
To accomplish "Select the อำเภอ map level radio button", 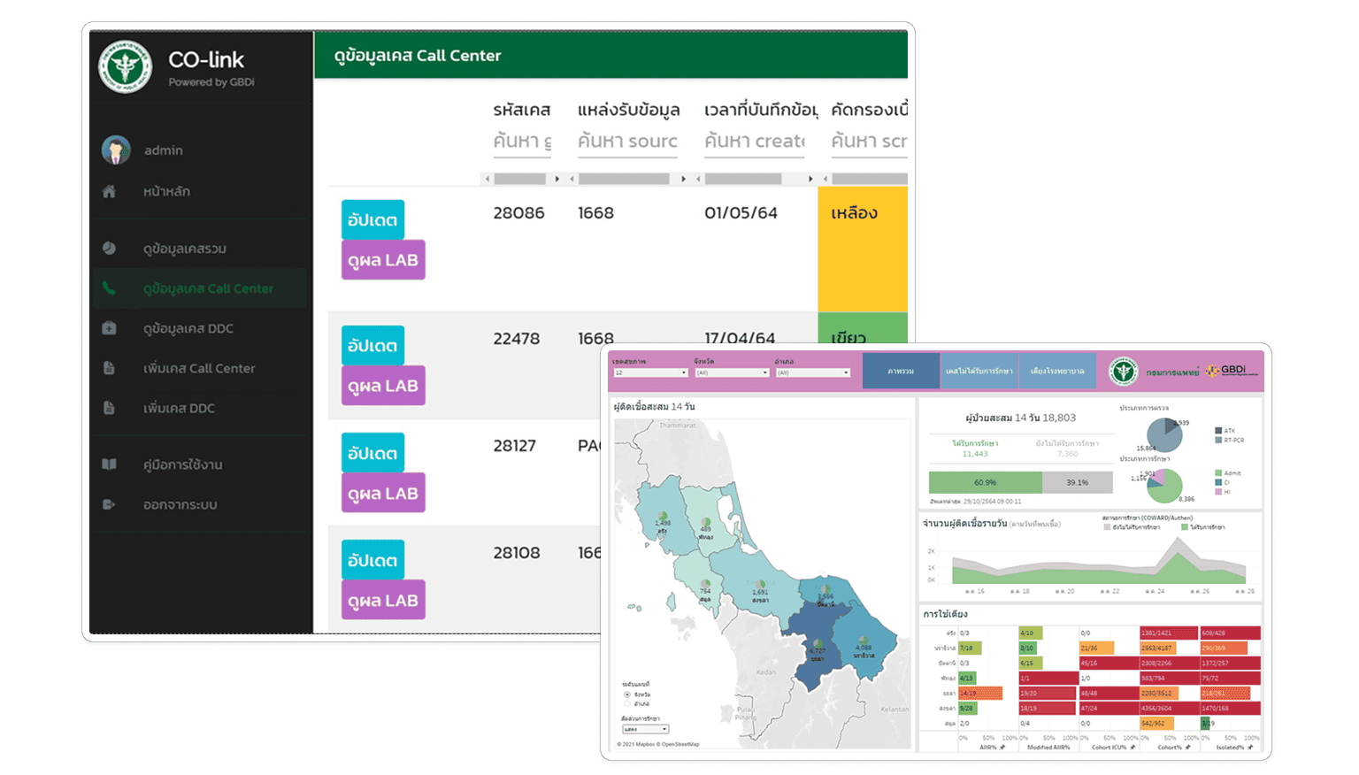I will click(x=627, y=703).
